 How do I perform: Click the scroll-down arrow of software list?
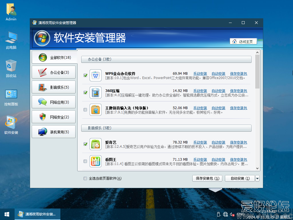point(257,168)
